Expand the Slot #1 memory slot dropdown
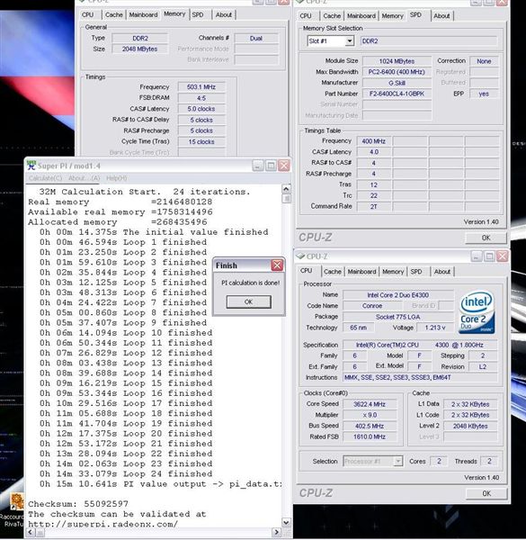 click(x=350, y=41)
